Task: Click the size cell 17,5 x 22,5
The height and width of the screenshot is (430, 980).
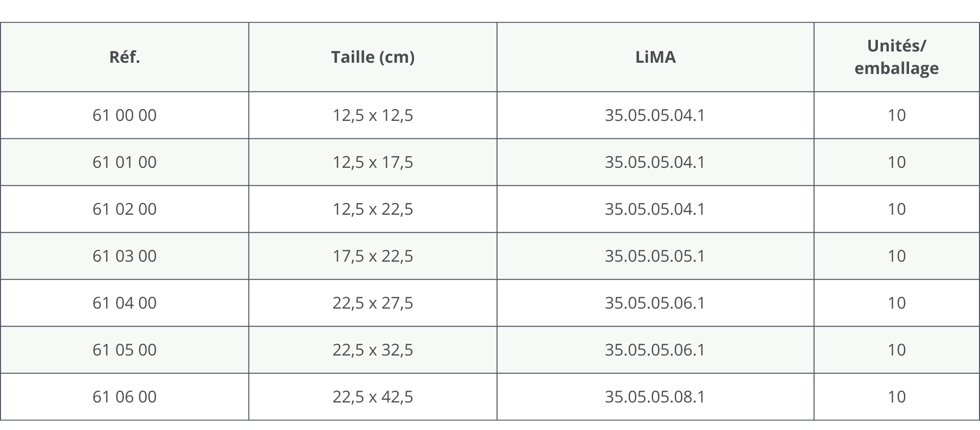Action: (373, 256)
